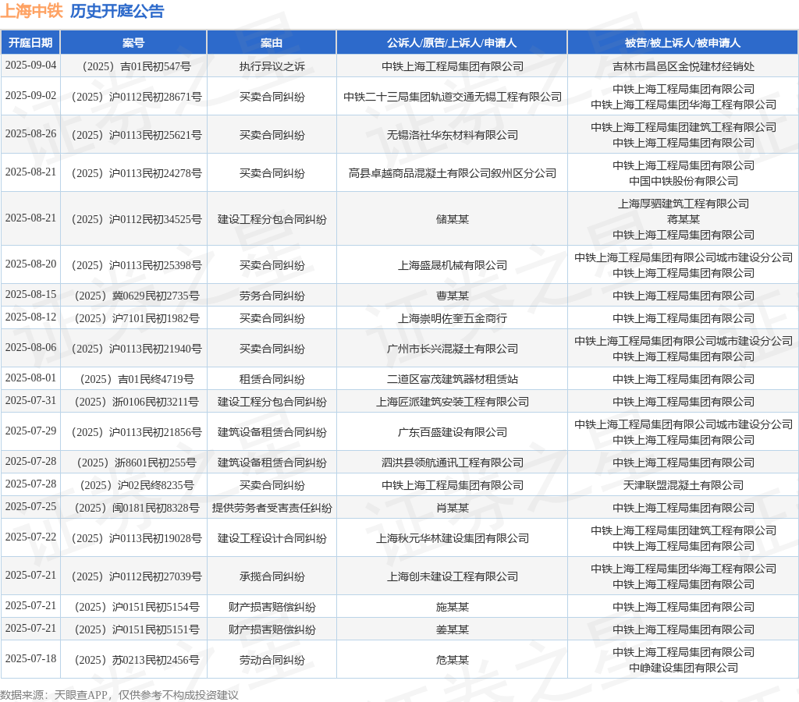Click plaintiff 广州市长兴混凝土有限公司
This screenshot has width=799, height=702.
[453, 349]
